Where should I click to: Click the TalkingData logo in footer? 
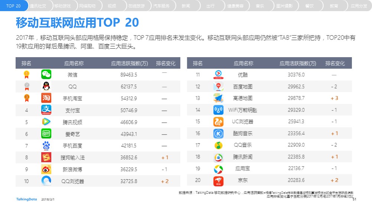pyautogui.click(x=27, y=199)
